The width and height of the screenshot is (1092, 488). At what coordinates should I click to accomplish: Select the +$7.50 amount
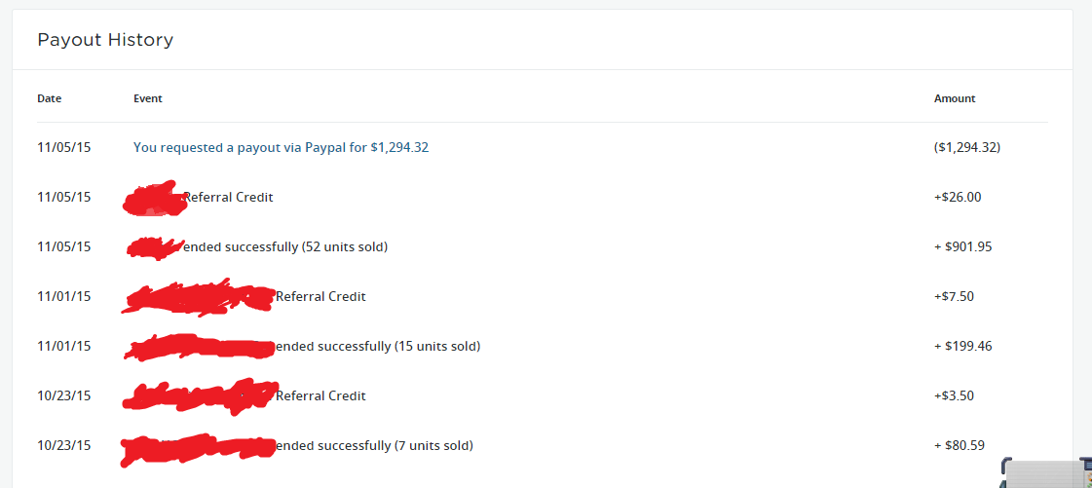pos(953,297)
